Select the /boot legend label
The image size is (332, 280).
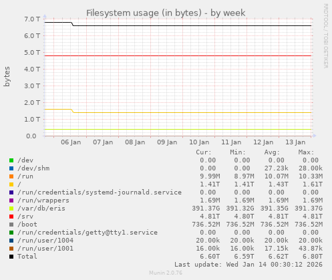coord(27,225)
